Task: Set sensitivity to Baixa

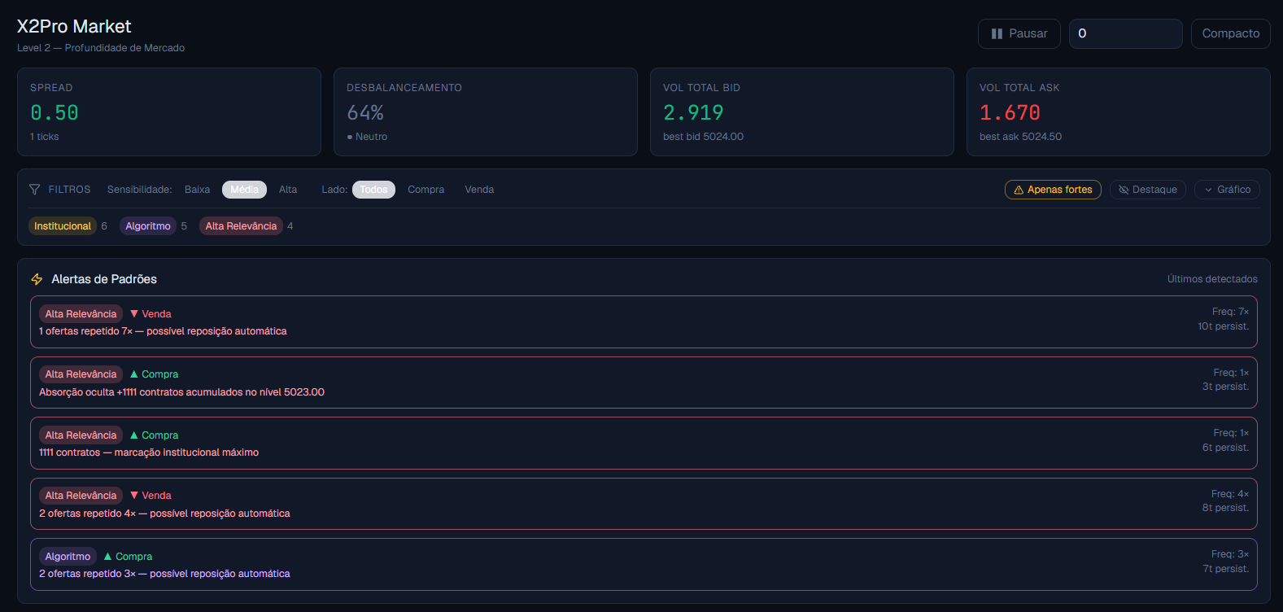Action: coord(198,190)
